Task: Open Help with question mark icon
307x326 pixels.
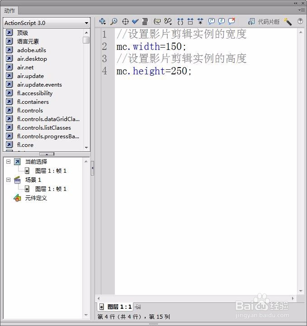Action: click(x=300, y=21)
